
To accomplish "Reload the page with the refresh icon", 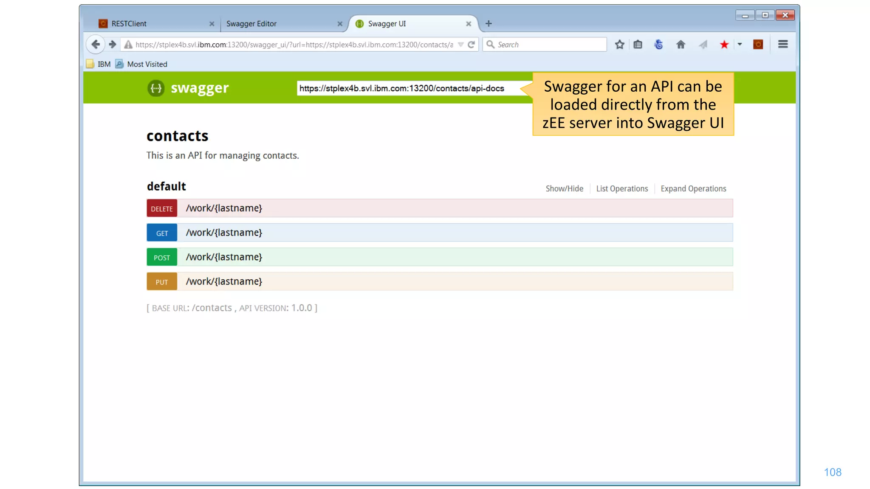I will pos(471,45).
